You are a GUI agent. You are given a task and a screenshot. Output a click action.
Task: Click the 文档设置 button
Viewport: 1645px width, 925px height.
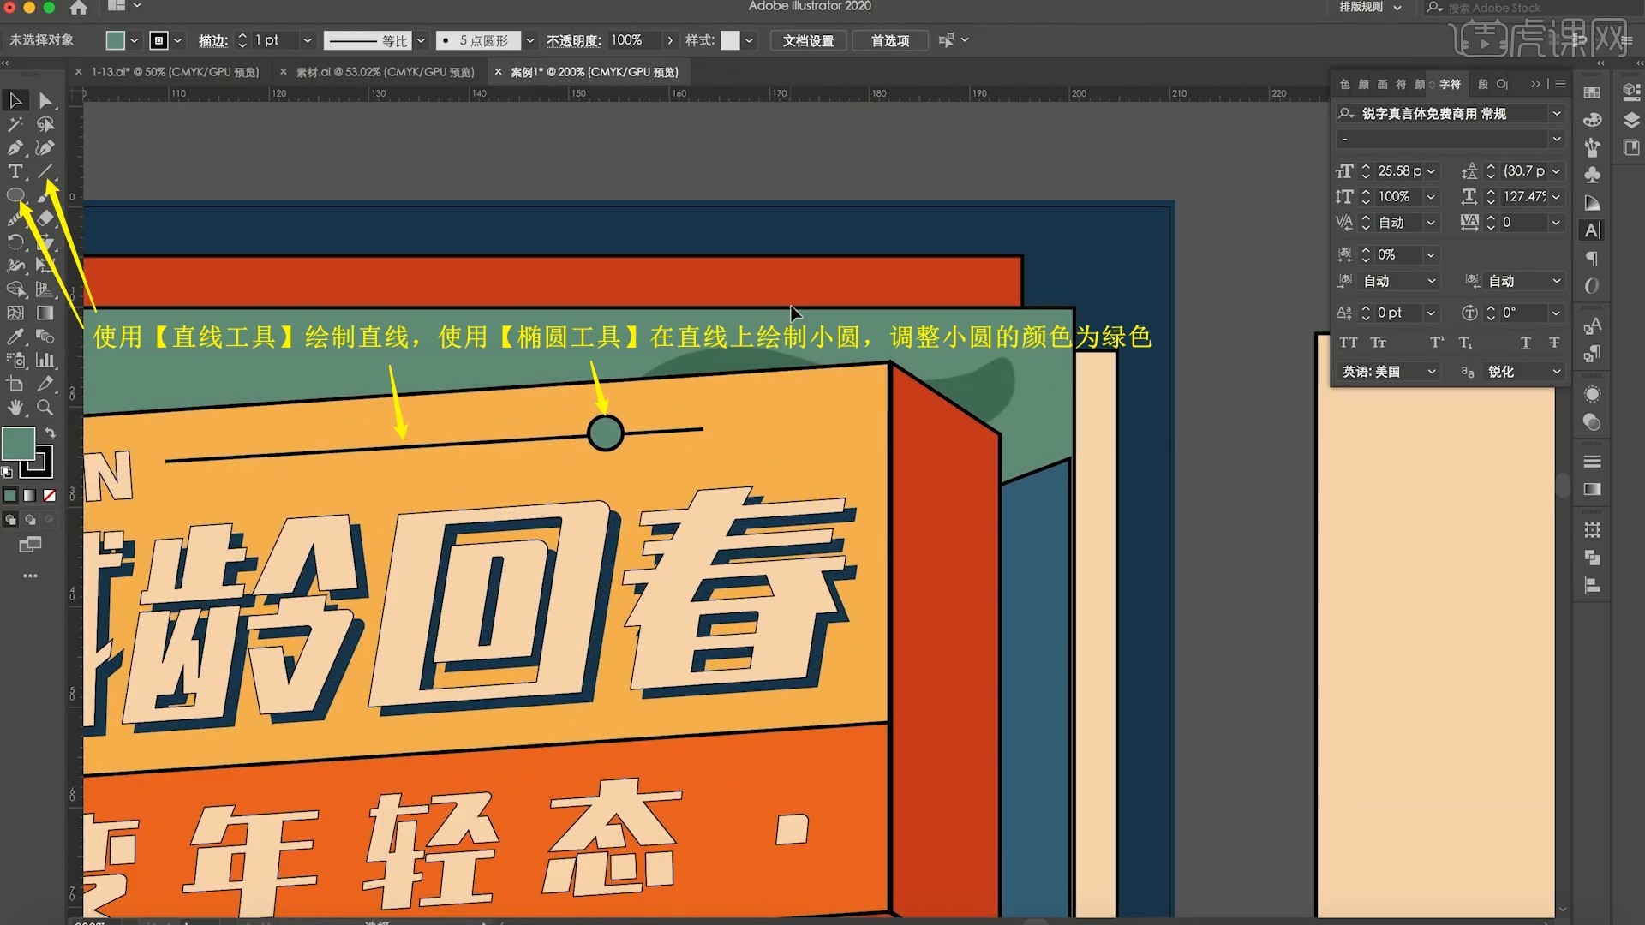click(x=807, y=40)
